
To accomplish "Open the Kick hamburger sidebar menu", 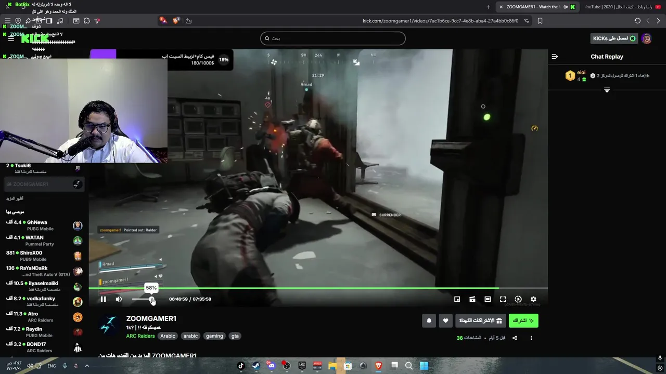I will click(11, 38).
